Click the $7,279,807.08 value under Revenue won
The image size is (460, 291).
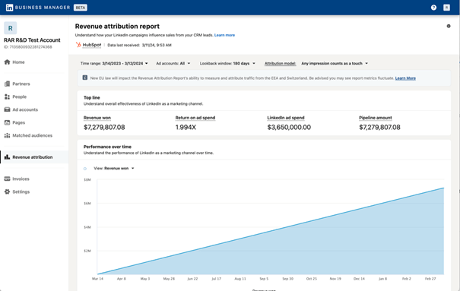(x=104, y=127)
